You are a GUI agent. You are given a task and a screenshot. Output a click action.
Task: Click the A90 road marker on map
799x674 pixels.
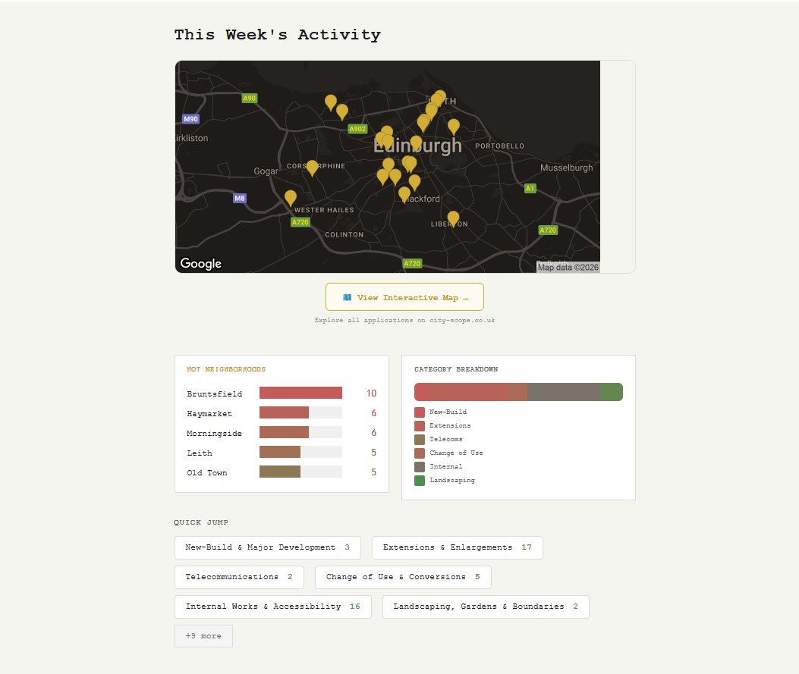(x=249, y=99)
